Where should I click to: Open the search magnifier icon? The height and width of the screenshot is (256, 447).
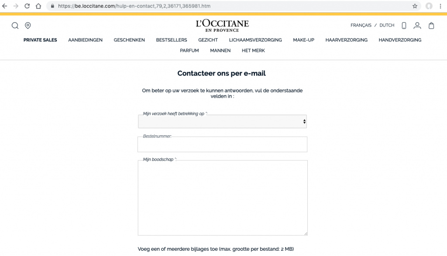(15, 26)
